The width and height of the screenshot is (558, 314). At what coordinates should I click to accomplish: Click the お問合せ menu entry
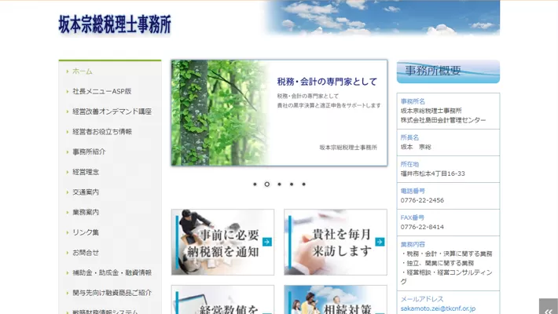pos(86,253)
